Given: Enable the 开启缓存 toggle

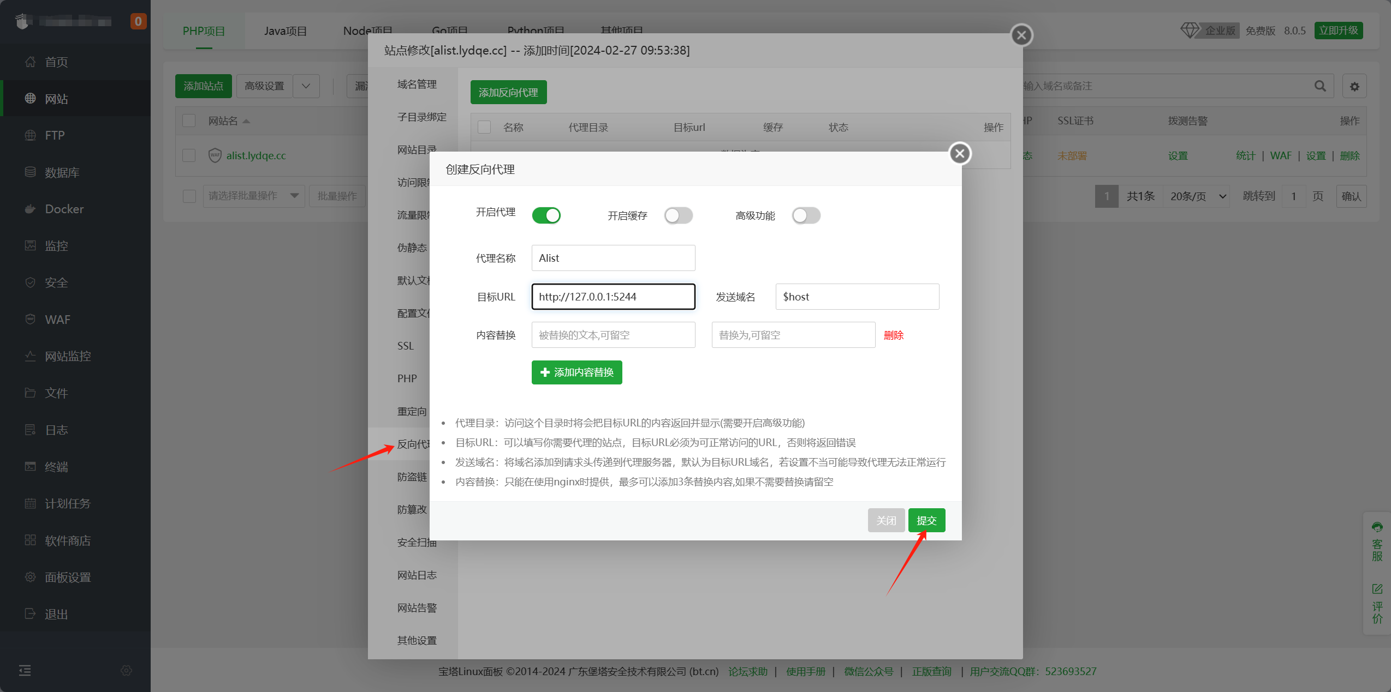Looking at the screenshot, I should click(x=678, y=215).
